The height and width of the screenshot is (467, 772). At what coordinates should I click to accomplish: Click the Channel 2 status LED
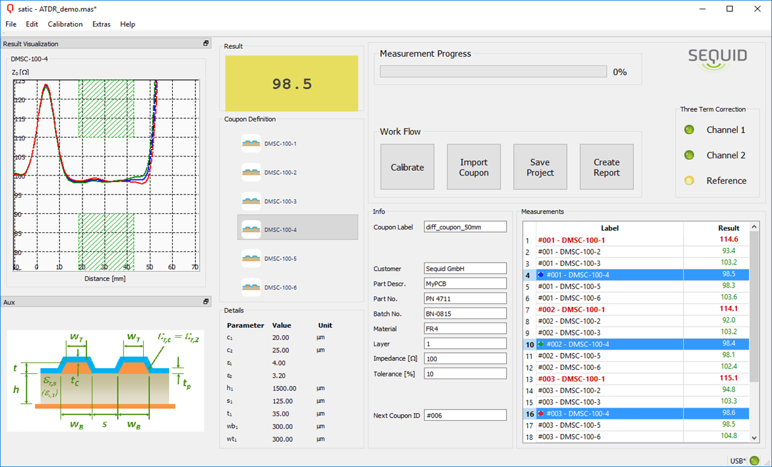click(x=690, y=155)
